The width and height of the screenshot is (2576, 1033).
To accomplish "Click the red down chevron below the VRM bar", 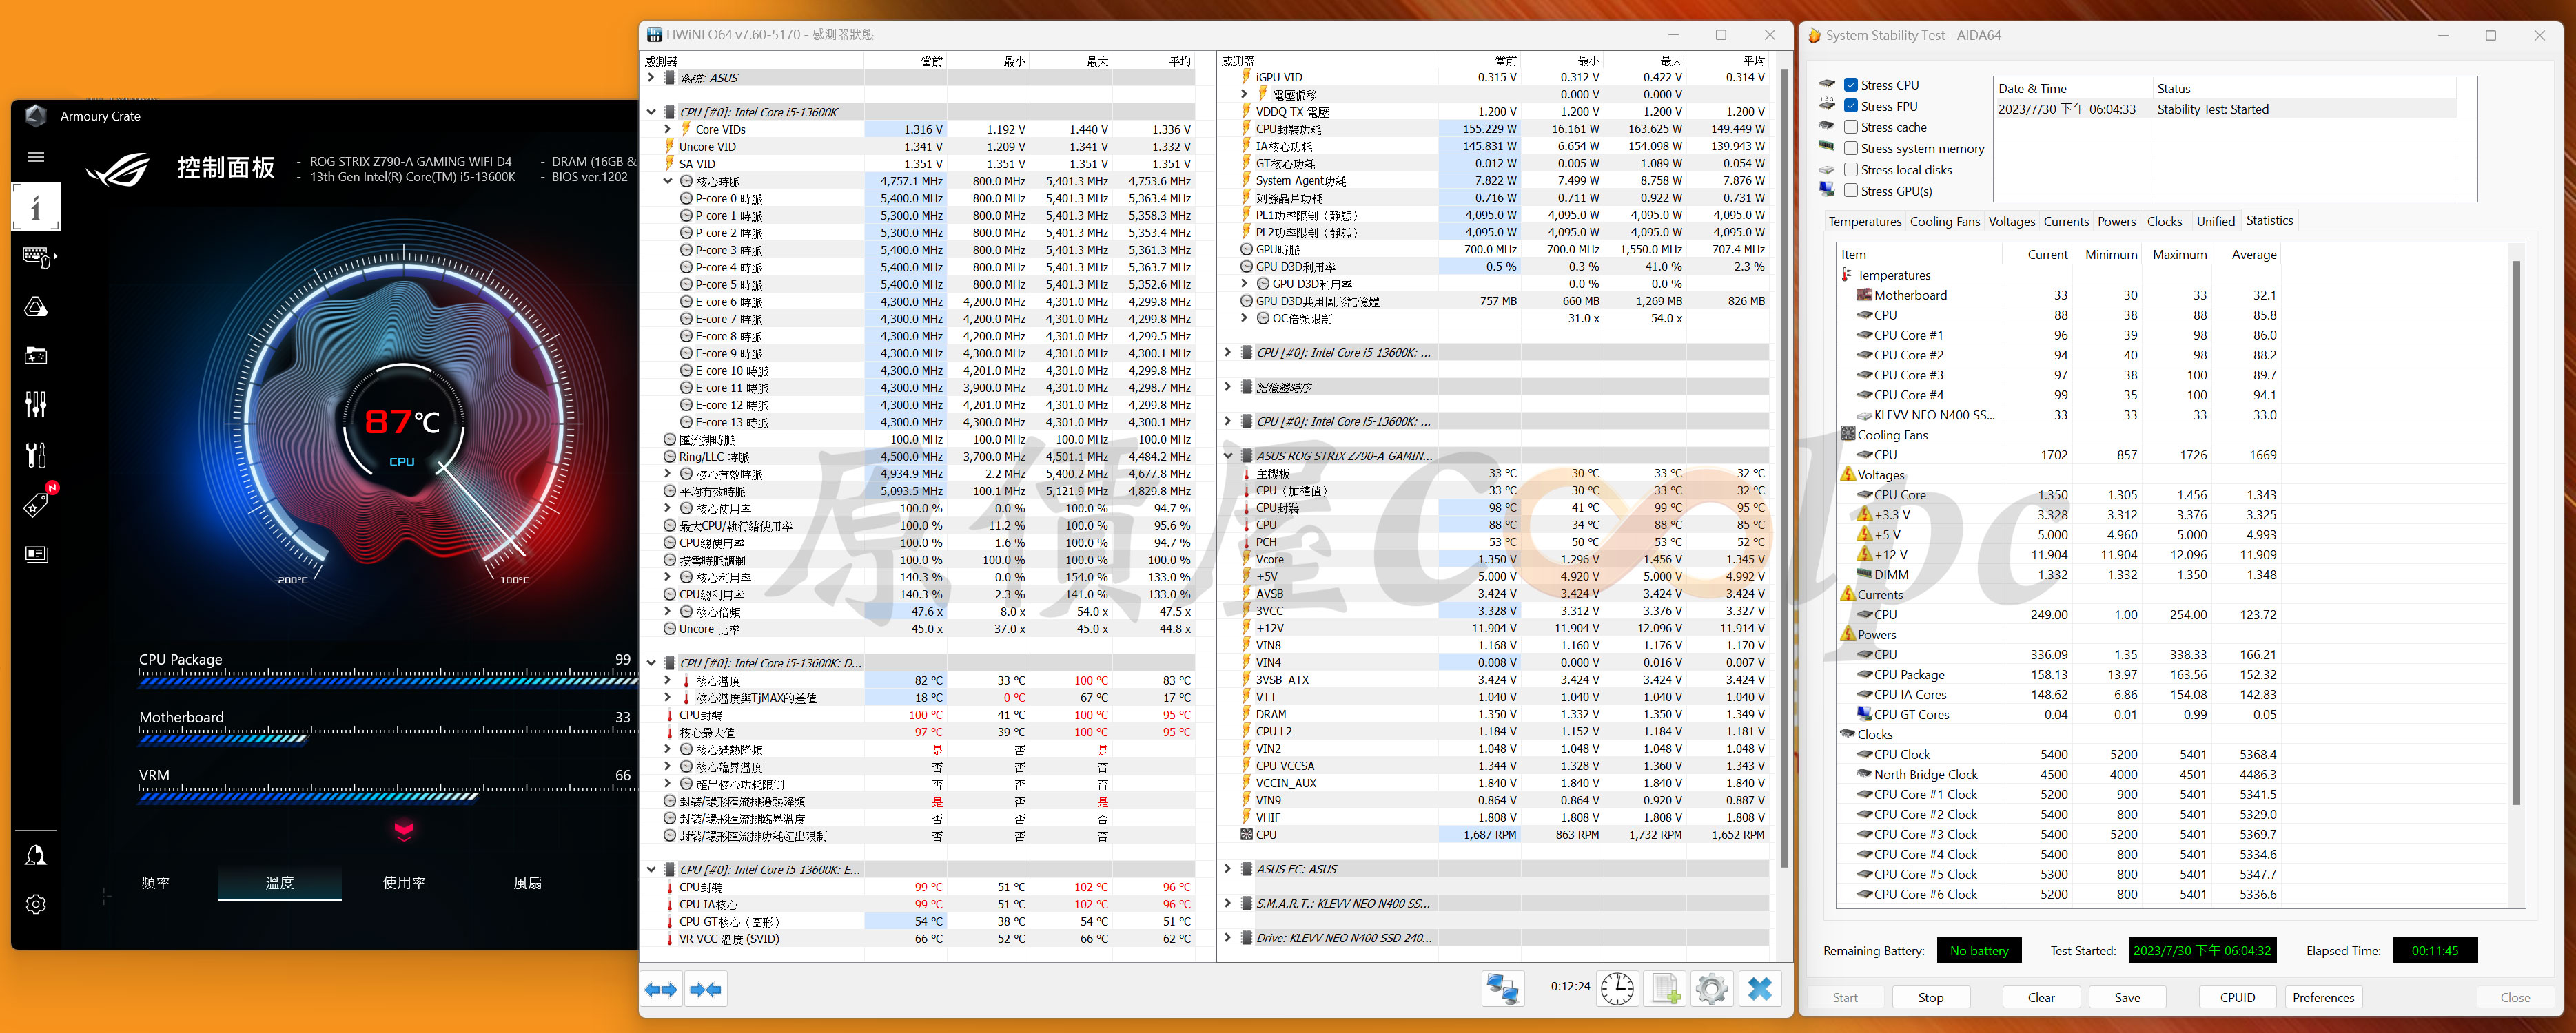I will click(404, 829).
